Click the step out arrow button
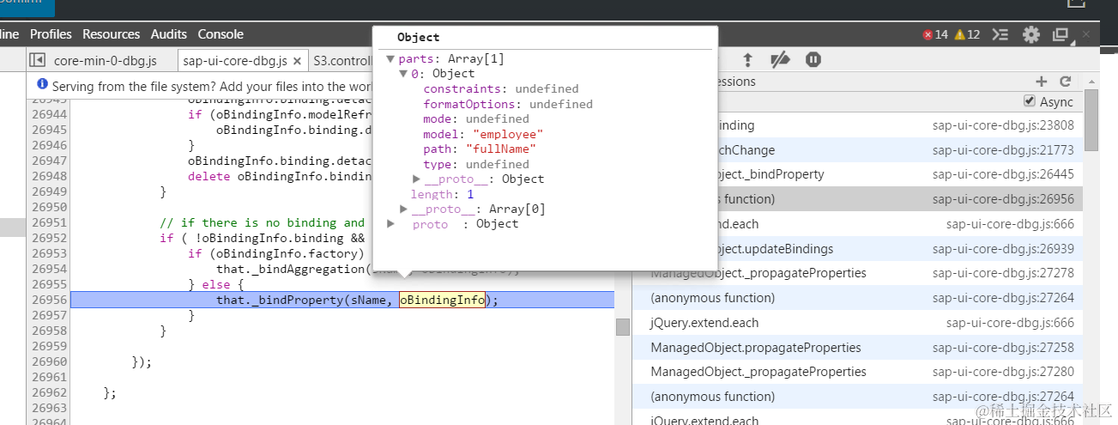 (748, 59)
